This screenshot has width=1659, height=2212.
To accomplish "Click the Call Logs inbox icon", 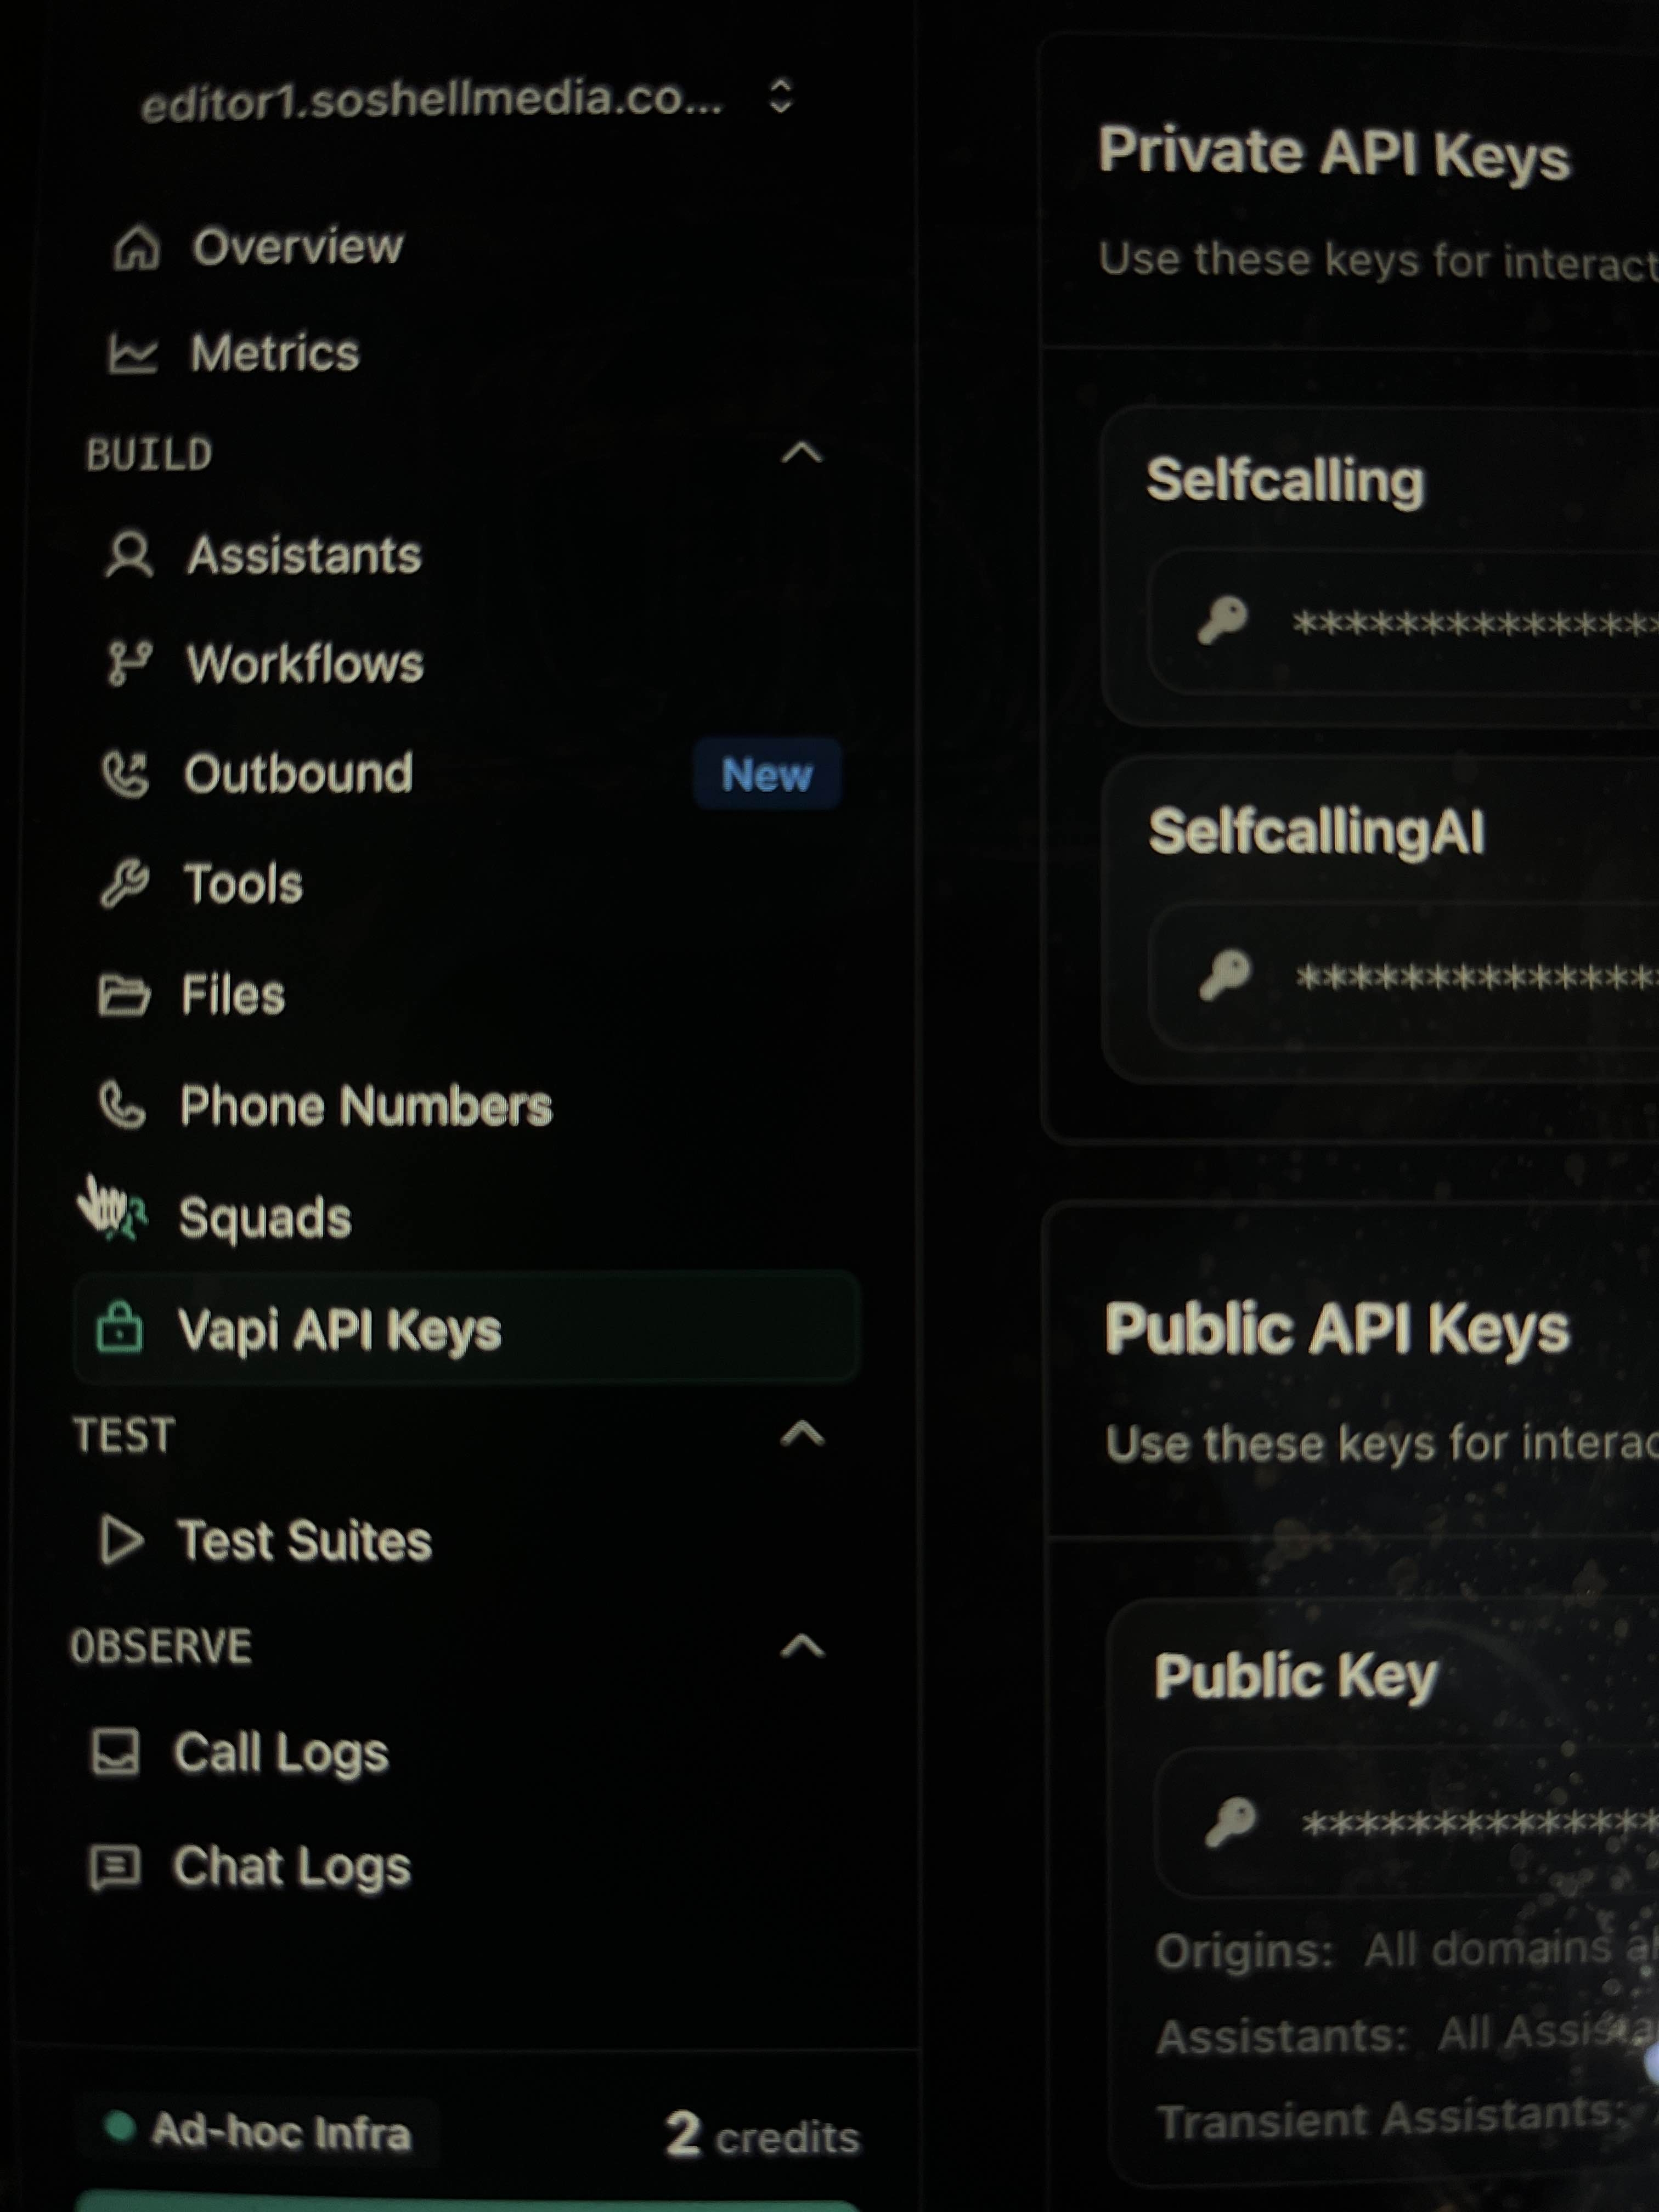I will 116,1752.
